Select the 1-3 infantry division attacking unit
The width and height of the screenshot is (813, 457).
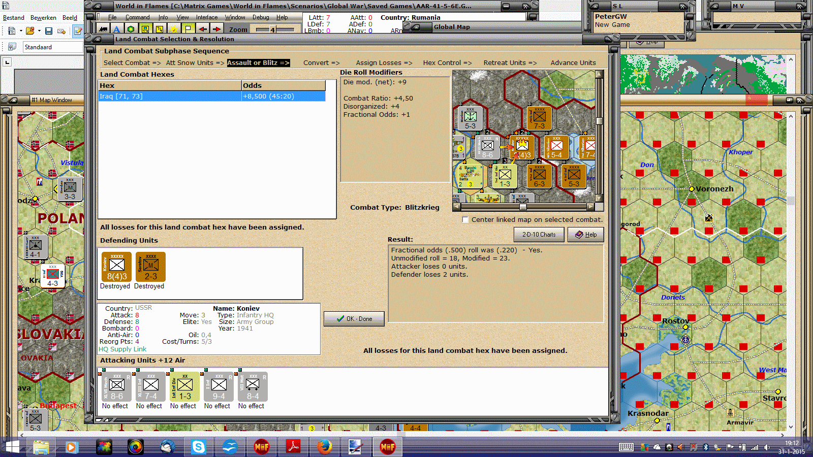(x=184, y=387)
